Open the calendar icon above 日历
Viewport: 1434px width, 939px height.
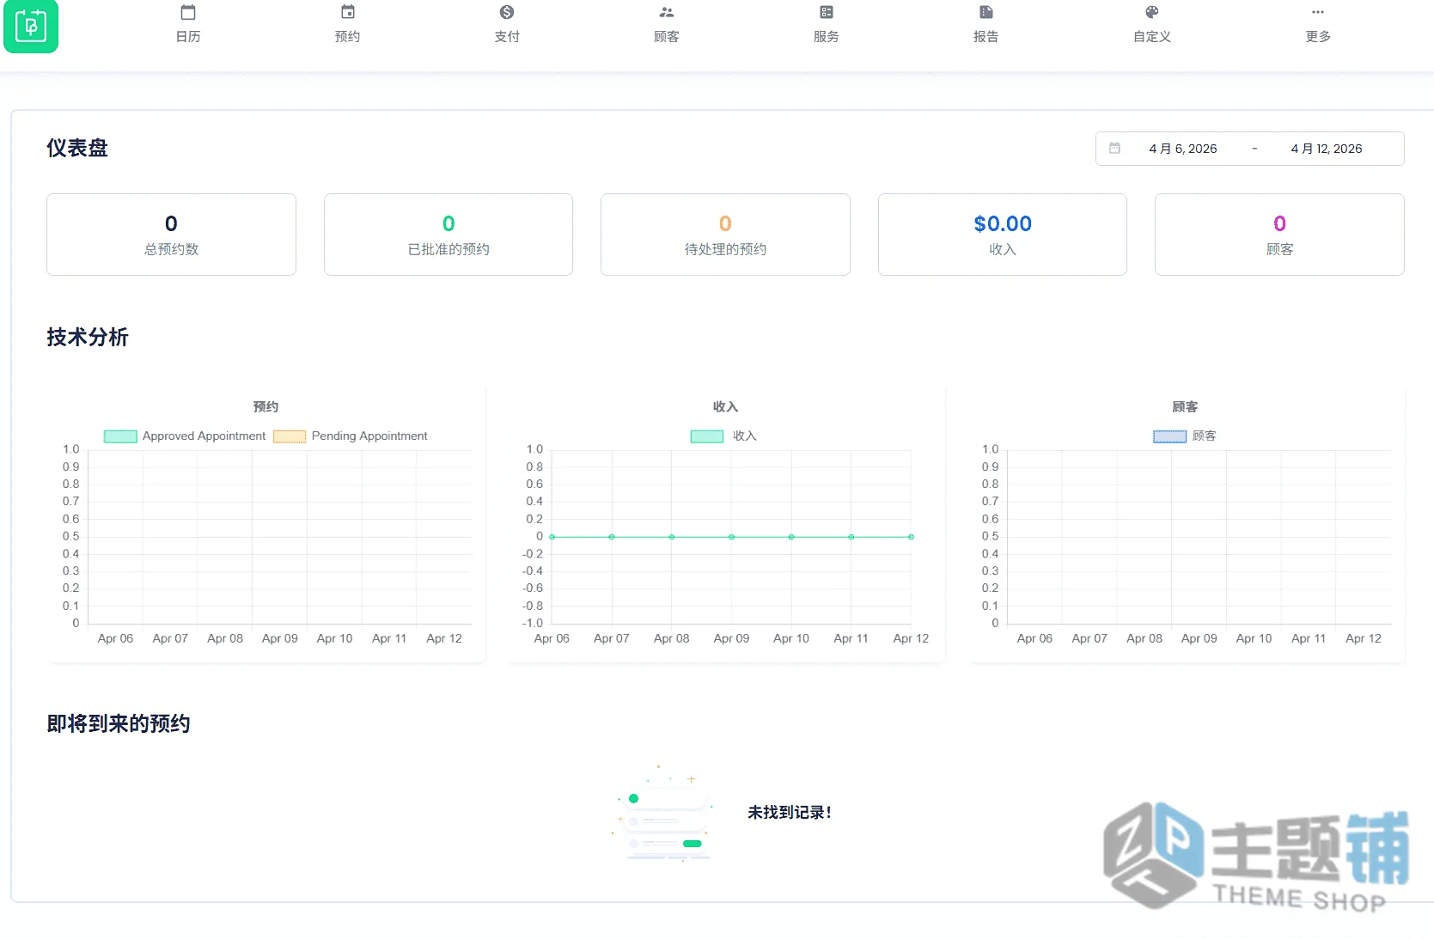188,12
